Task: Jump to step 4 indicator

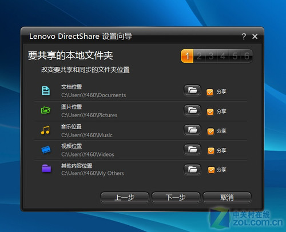Action: pos(223,56)
